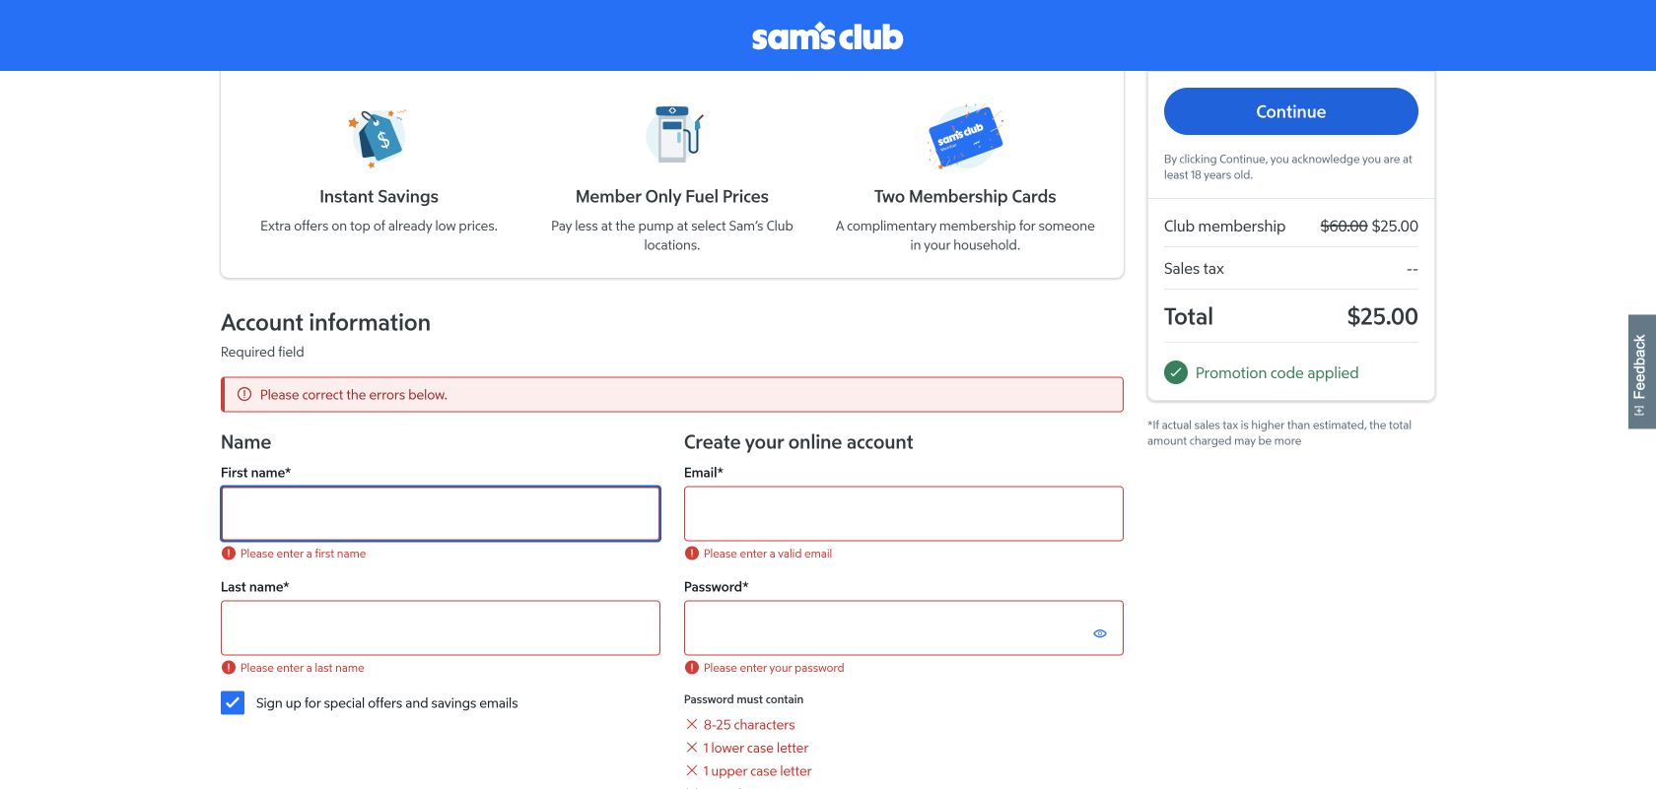Viewport: 1656px width, 789px height.
Task: Click the error icon beside 'Please enter a first name'
Action: tap(229, 554)
